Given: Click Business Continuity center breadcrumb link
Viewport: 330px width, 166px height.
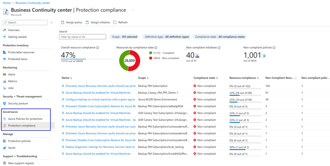Looking at the screenshot, I should (x=33, y=3).
